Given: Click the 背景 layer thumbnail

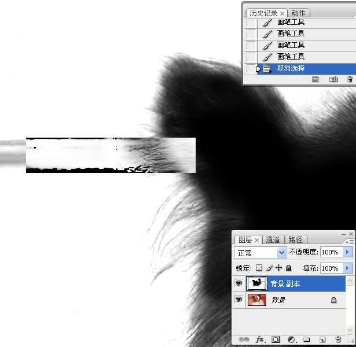Looking at the screenshot, I should [x=257, y=300].
